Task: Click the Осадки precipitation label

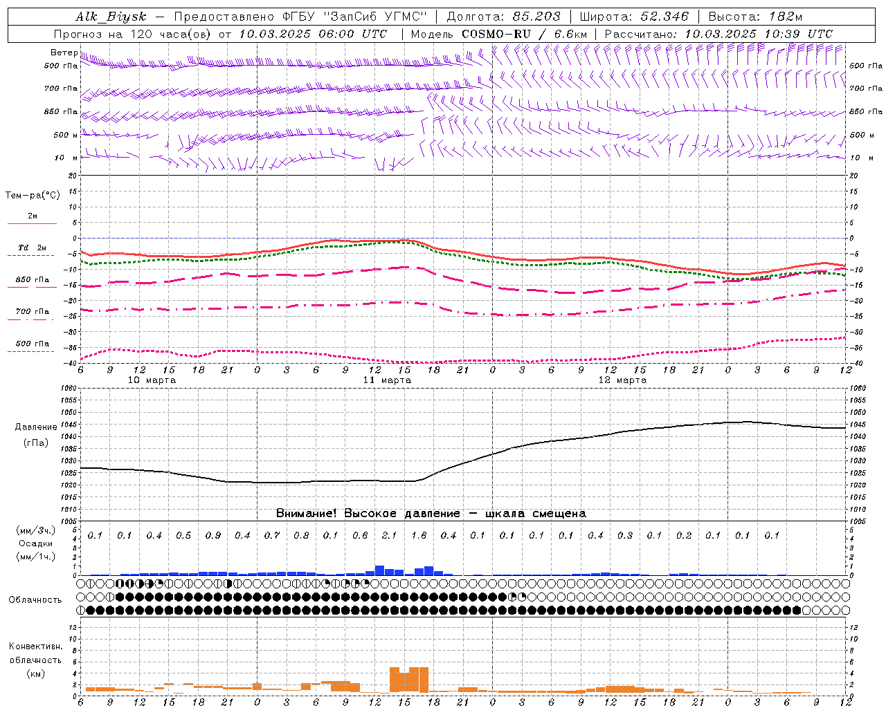Action: pyautogui.click(x=36, y=543)
